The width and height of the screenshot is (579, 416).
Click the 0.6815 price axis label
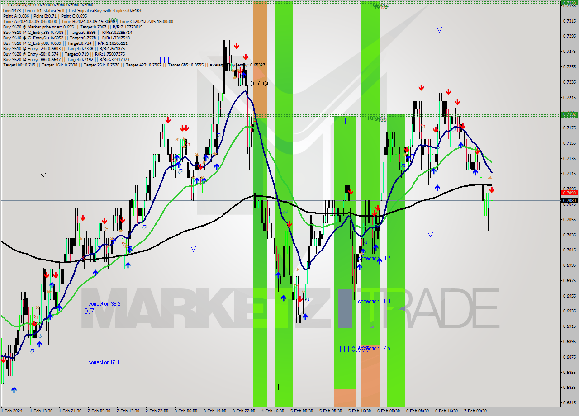pyautogui.click(x=569, y=402)
